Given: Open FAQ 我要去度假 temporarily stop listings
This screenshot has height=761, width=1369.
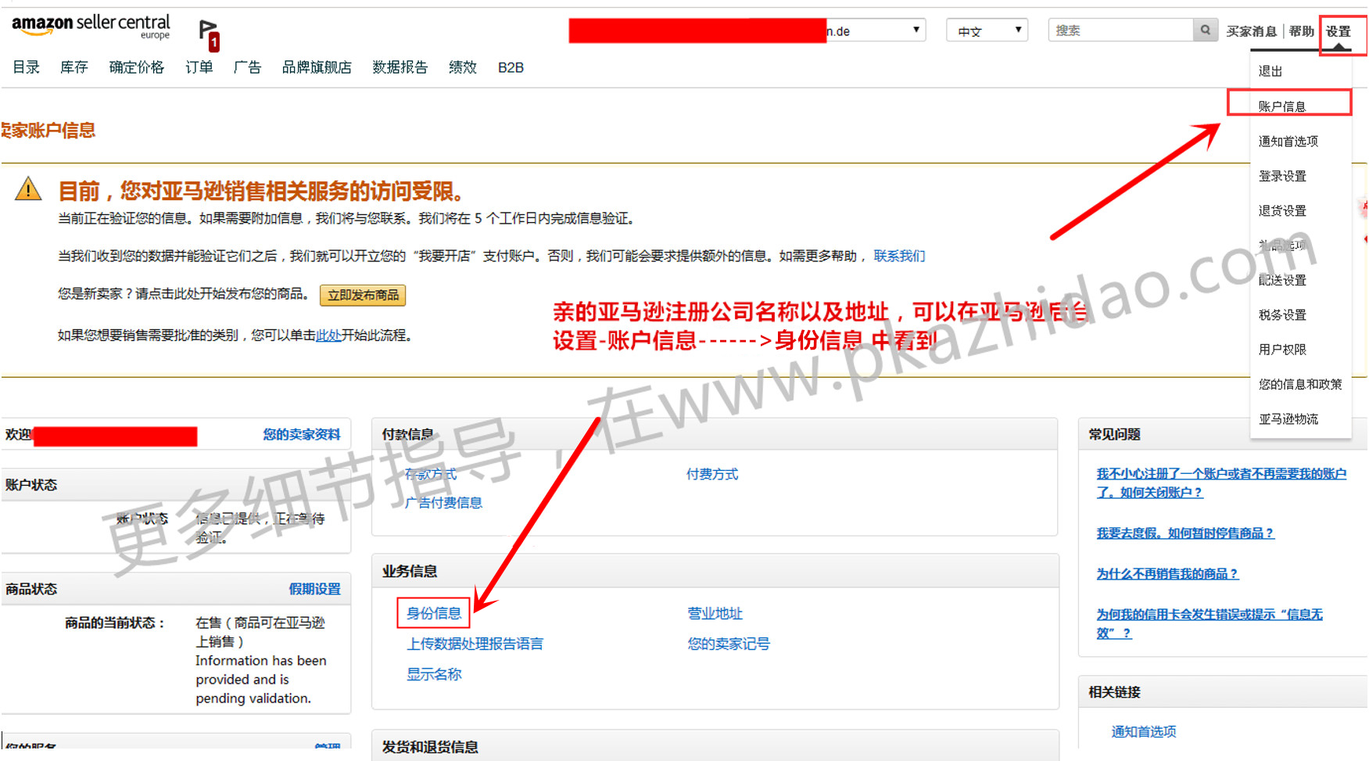Looking at the screenshot, I should click(1185, 533).
